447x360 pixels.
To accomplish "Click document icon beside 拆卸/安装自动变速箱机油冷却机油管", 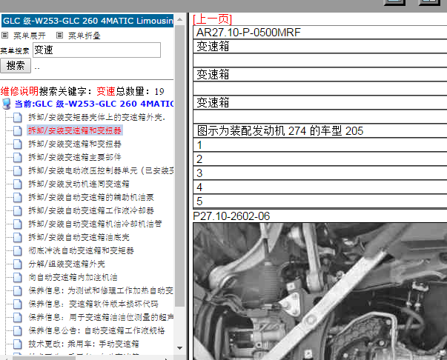I will tap(17, 224).
